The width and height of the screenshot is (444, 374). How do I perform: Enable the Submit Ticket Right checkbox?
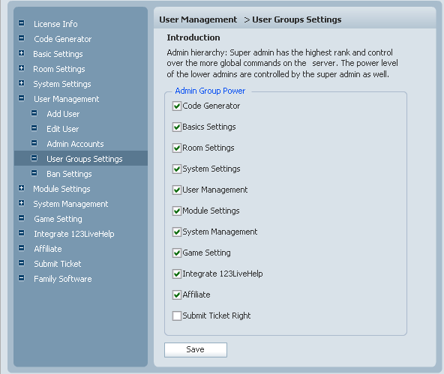tap(177, 316)
